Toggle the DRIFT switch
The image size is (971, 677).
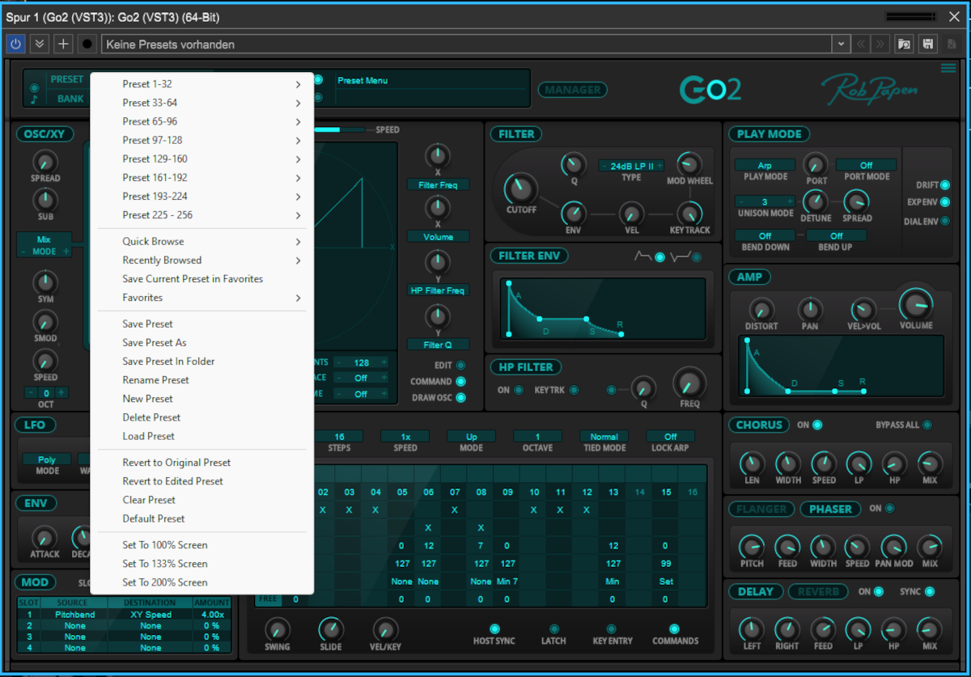coord(944,185)
